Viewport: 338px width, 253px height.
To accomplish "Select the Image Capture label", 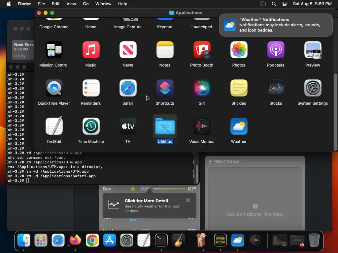I will (128, 27).
